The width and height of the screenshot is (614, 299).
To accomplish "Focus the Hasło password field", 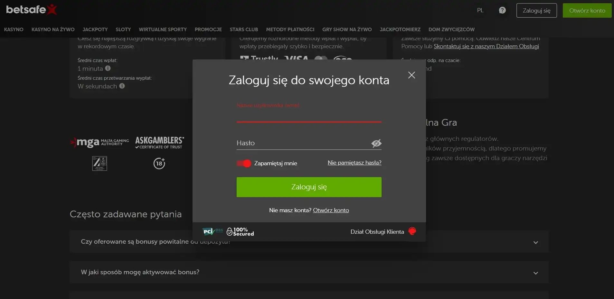I will (x=303, y=143).
